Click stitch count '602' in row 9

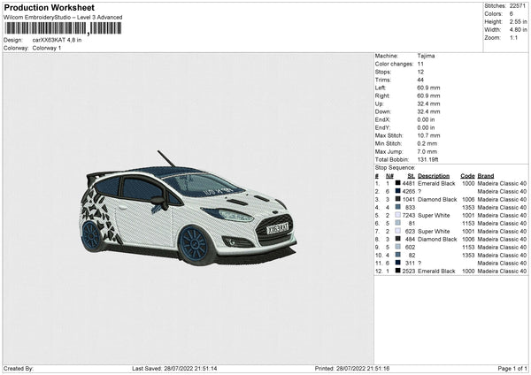coord(410,247)
